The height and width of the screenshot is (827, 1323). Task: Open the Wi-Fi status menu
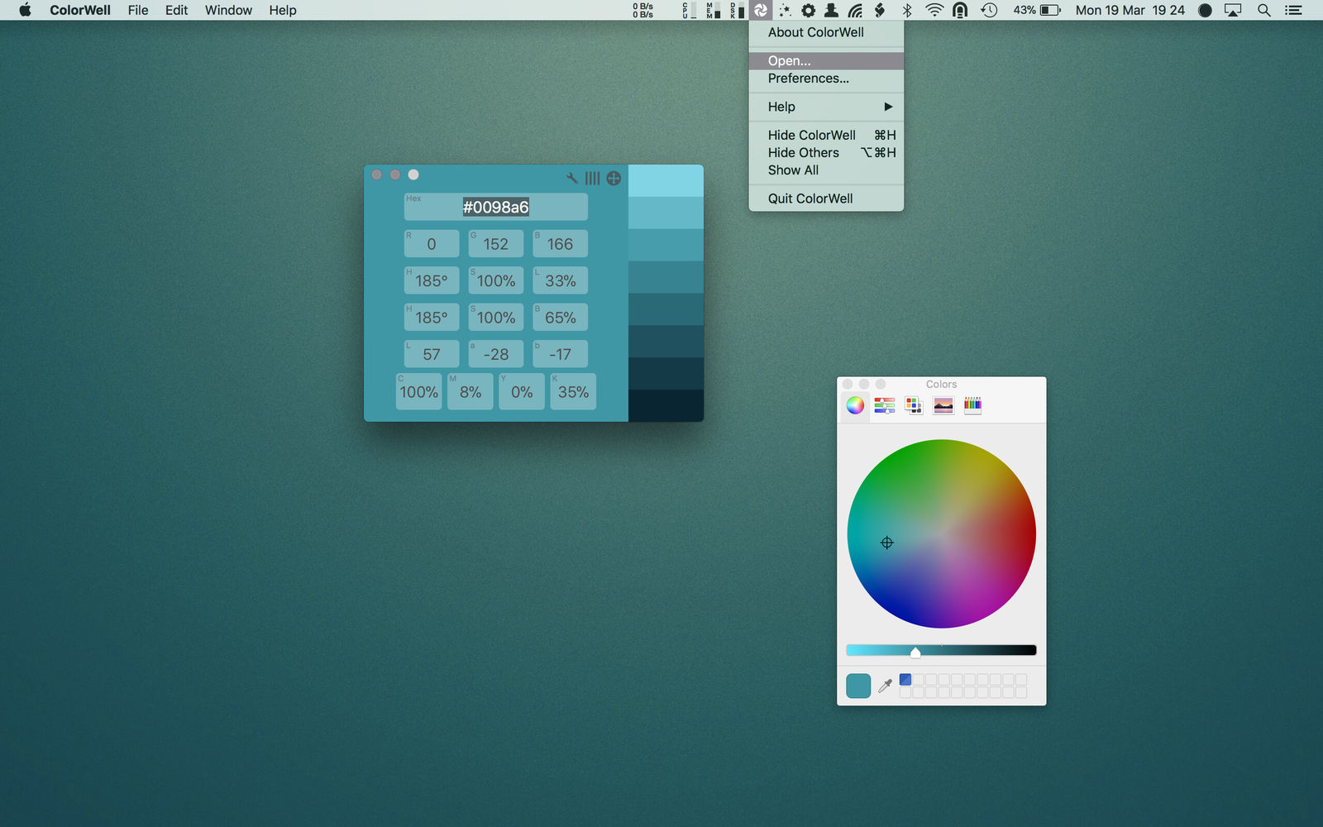934,10
